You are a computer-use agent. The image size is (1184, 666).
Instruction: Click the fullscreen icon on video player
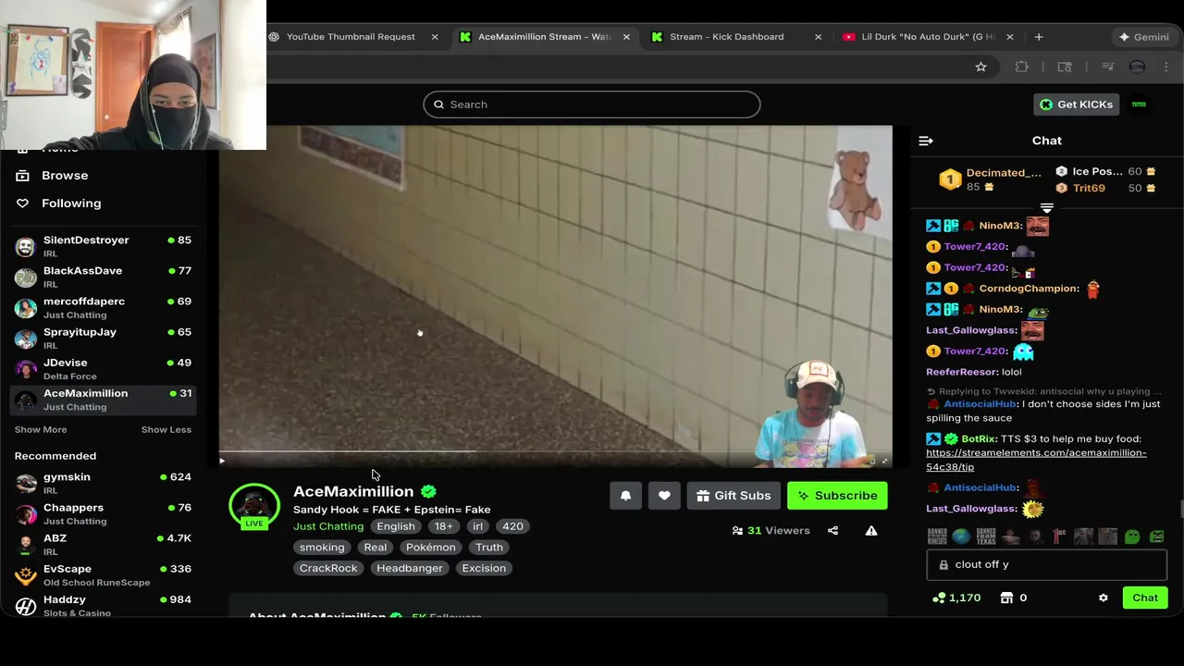click(x=884, y=461)
